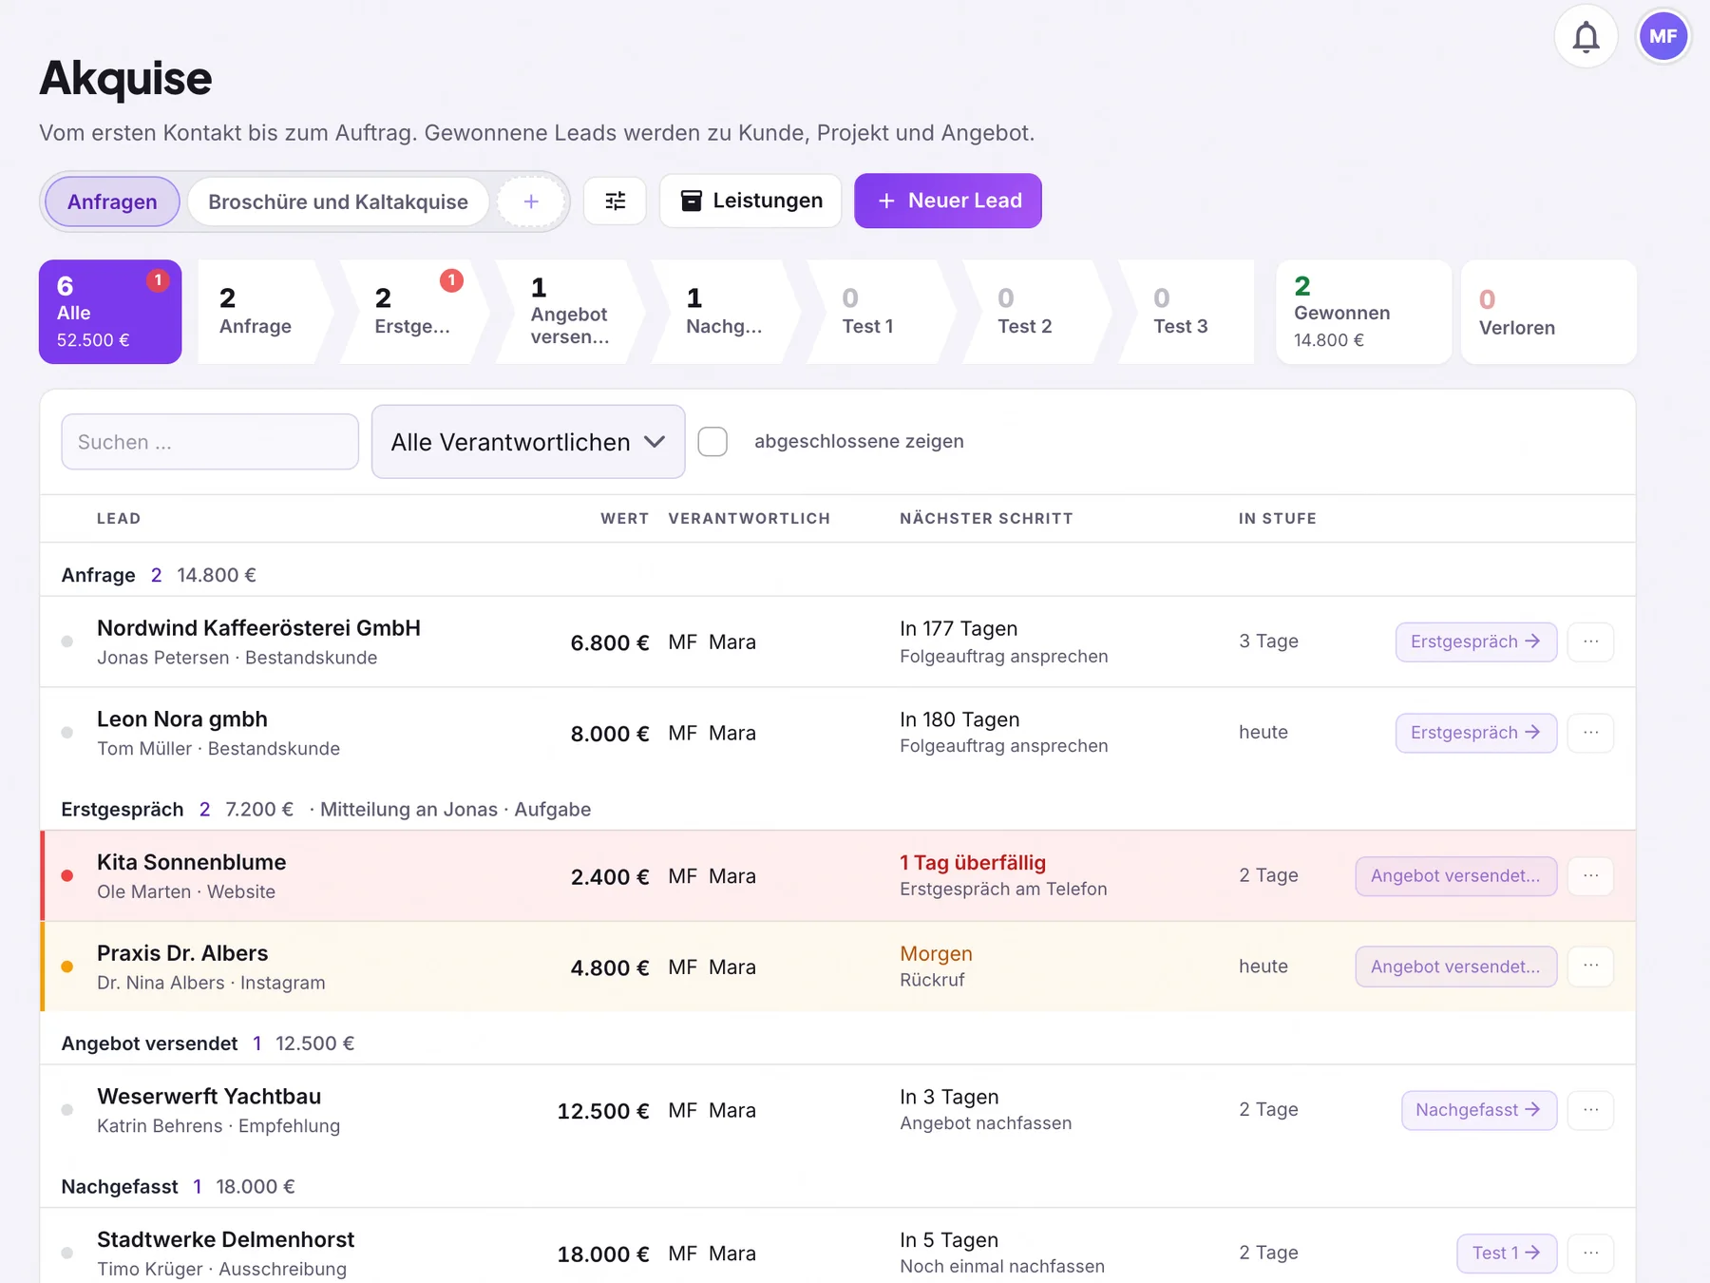Open the MF user avatar menu
1710x1283 pixels.
[x=1662, y=37]
